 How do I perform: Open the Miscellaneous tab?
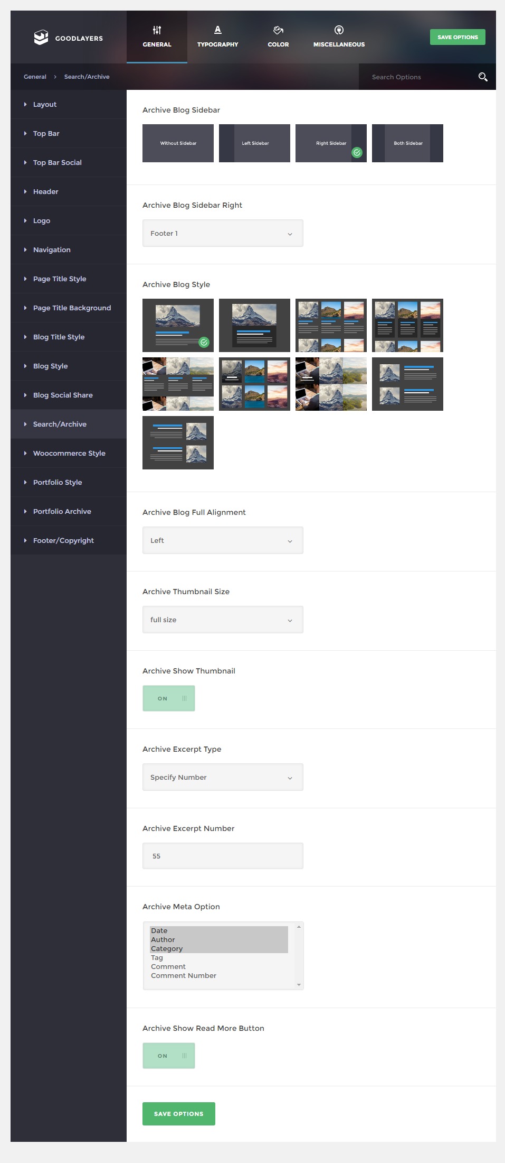coord(339,37)
